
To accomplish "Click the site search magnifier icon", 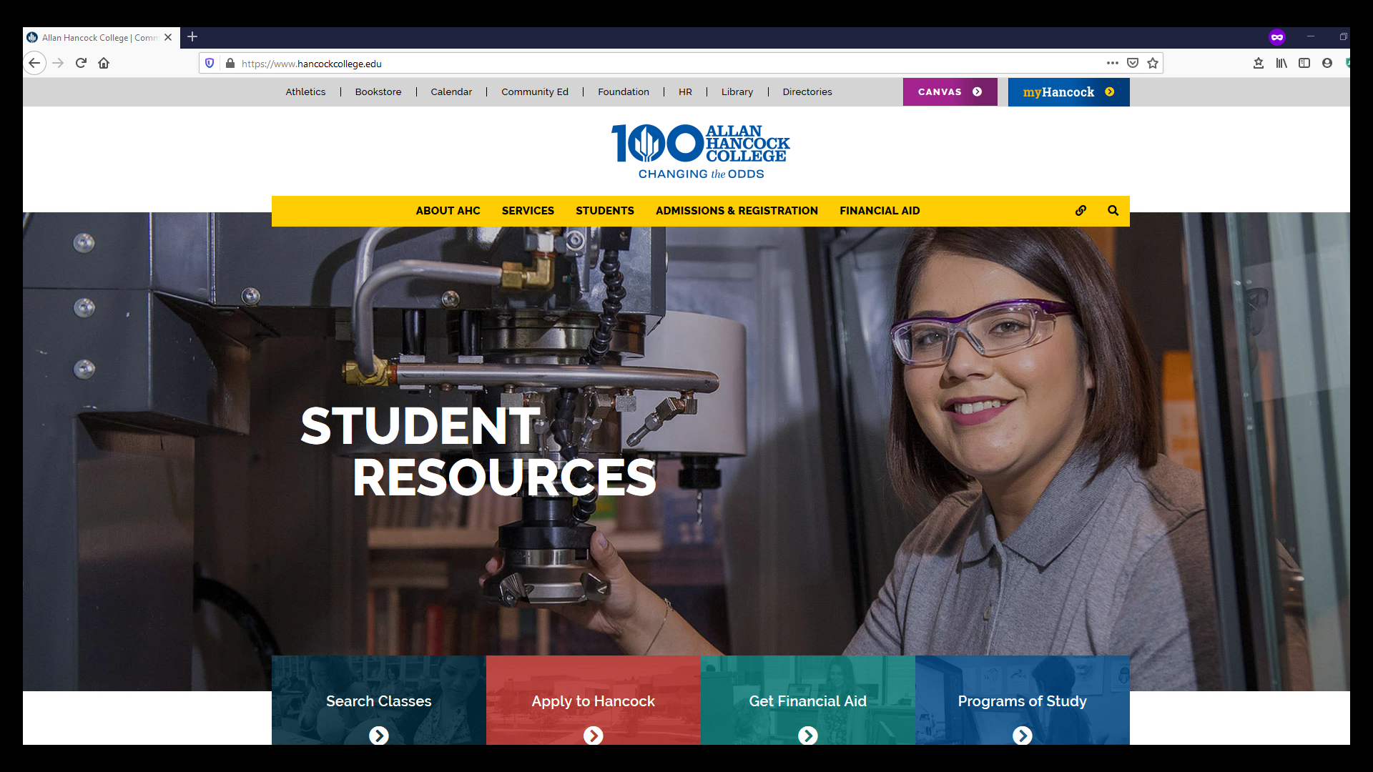I will pyautogui.click(x=1113, y=211).
